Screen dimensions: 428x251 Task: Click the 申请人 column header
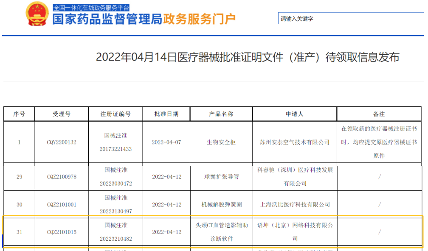294,114
